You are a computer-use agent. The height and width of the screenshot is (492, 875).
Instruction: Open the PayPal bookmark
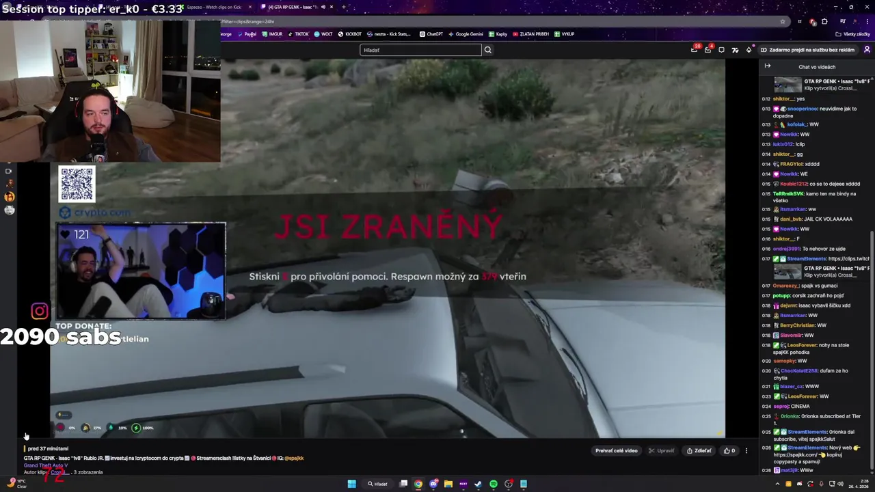(x=247, y=34)
